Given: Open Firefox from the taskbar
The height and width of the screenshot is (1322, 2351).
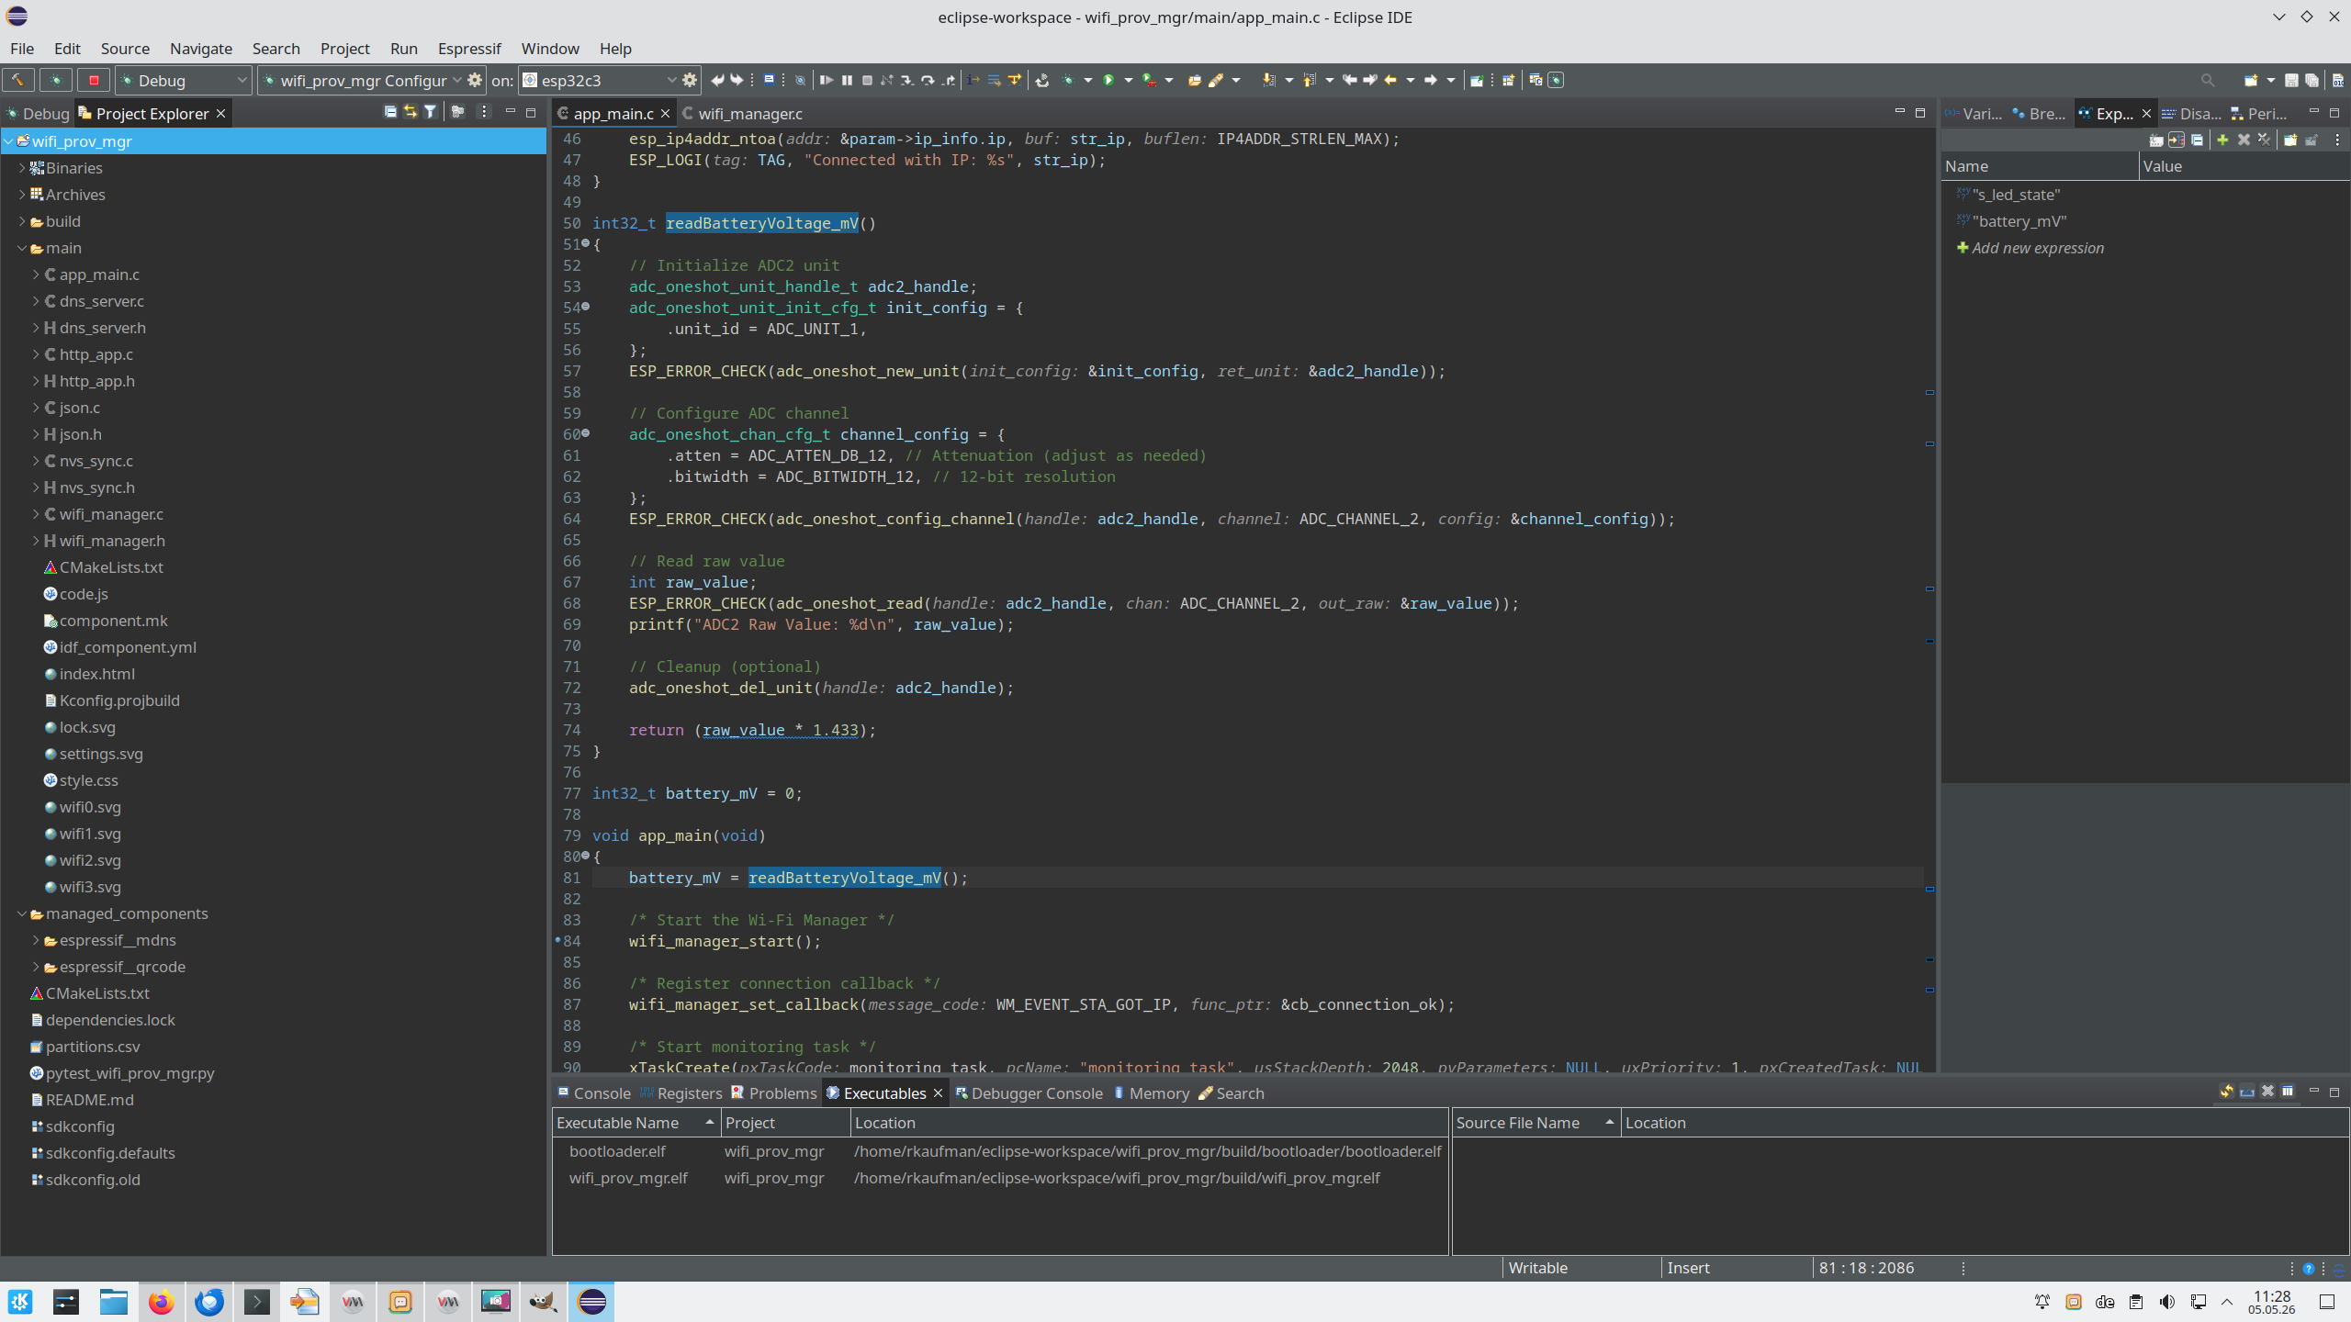Looking at the screenshot, I should tap(162, 1302).
